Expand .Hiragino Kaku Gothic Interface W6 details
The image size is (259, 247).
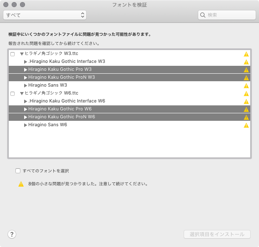pos(25,101)
